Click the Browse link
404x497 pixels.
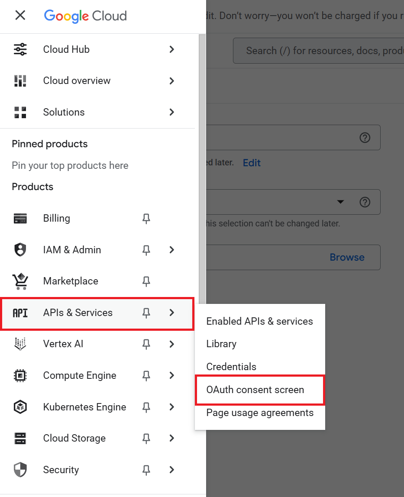click(x=347, y=257)
